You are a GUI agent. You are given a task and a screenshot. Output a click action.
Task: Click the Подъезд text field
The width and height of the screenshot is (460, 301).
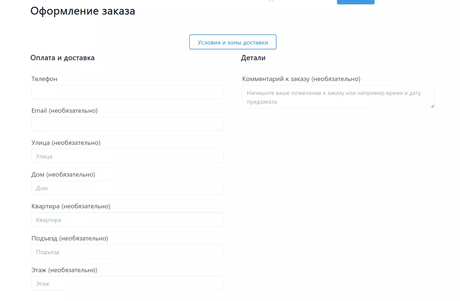tap(127, 251)
